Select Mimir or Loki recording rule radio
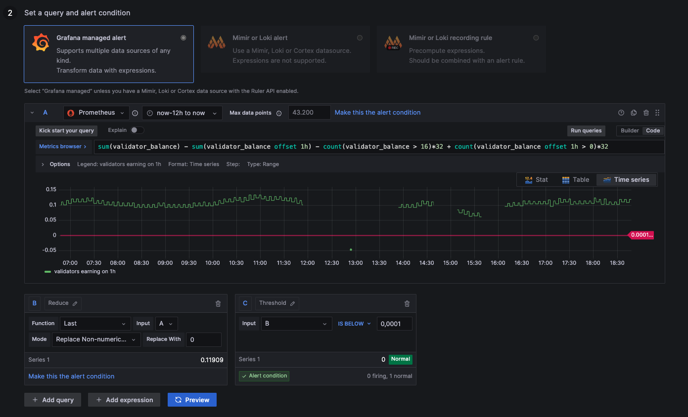Viewport: 688px width, 417px height. click(536, 38)
